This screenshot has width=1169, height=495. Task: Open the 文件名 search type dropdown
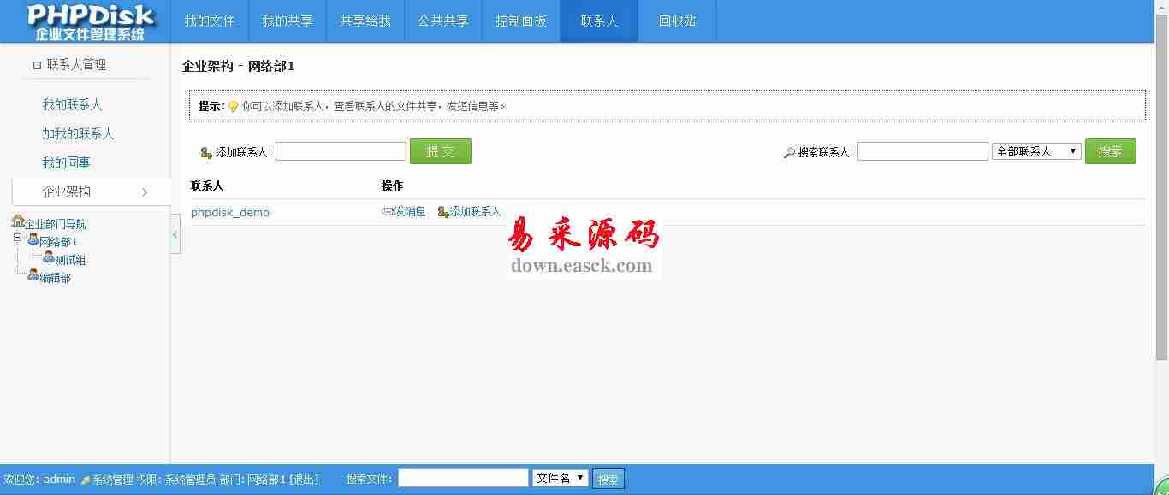point(560,479)
